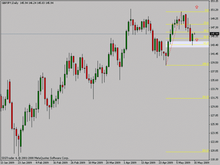The height and width of the screenshot is (165, 220).
Task: Click the 161.8 Fibonacci extension label
Action: (x=206, y=97)
